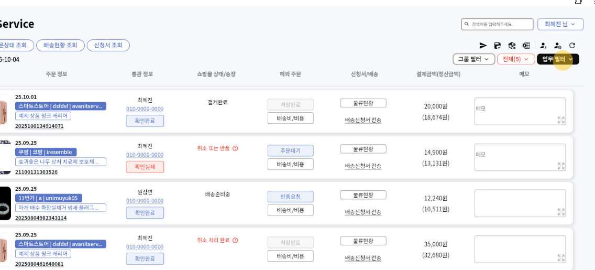595x270 pixels.
Task: Expand memo field of the first order
Action: click(561, 120)
